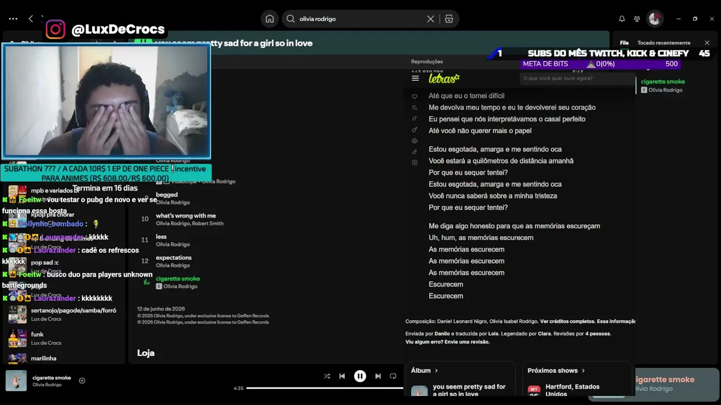Open the three-dots app menu

(13, 19)
